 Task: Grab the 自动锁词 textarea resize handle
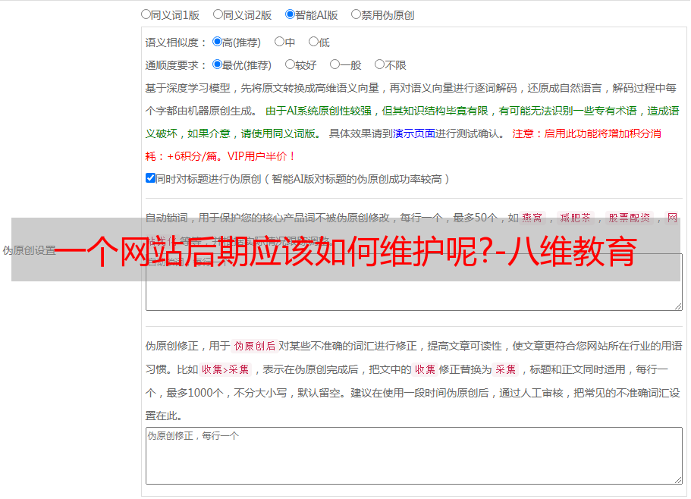pyautogui.click(x=678, y=306)
